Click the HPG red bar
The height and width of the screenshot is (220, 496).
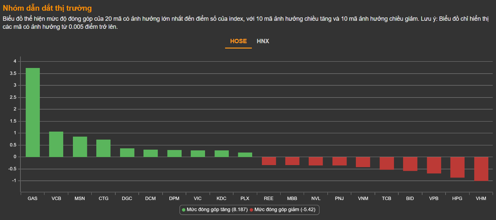pyautogui.click(x=457, y=167)
